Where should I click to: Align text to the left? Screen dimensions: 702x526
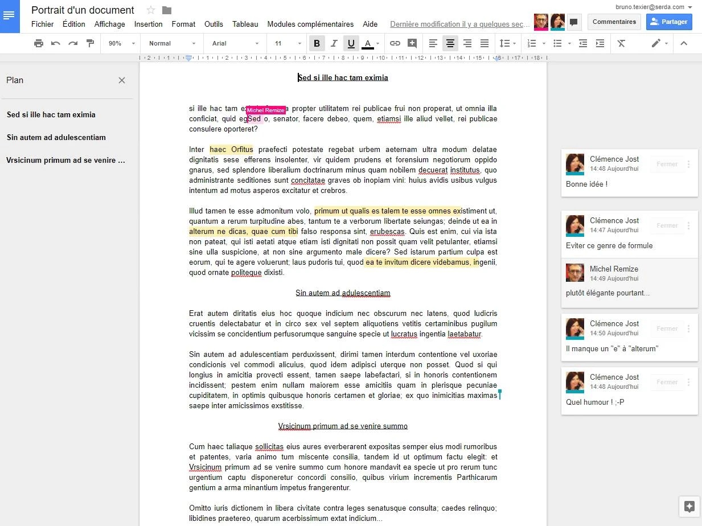coord(433,43)
